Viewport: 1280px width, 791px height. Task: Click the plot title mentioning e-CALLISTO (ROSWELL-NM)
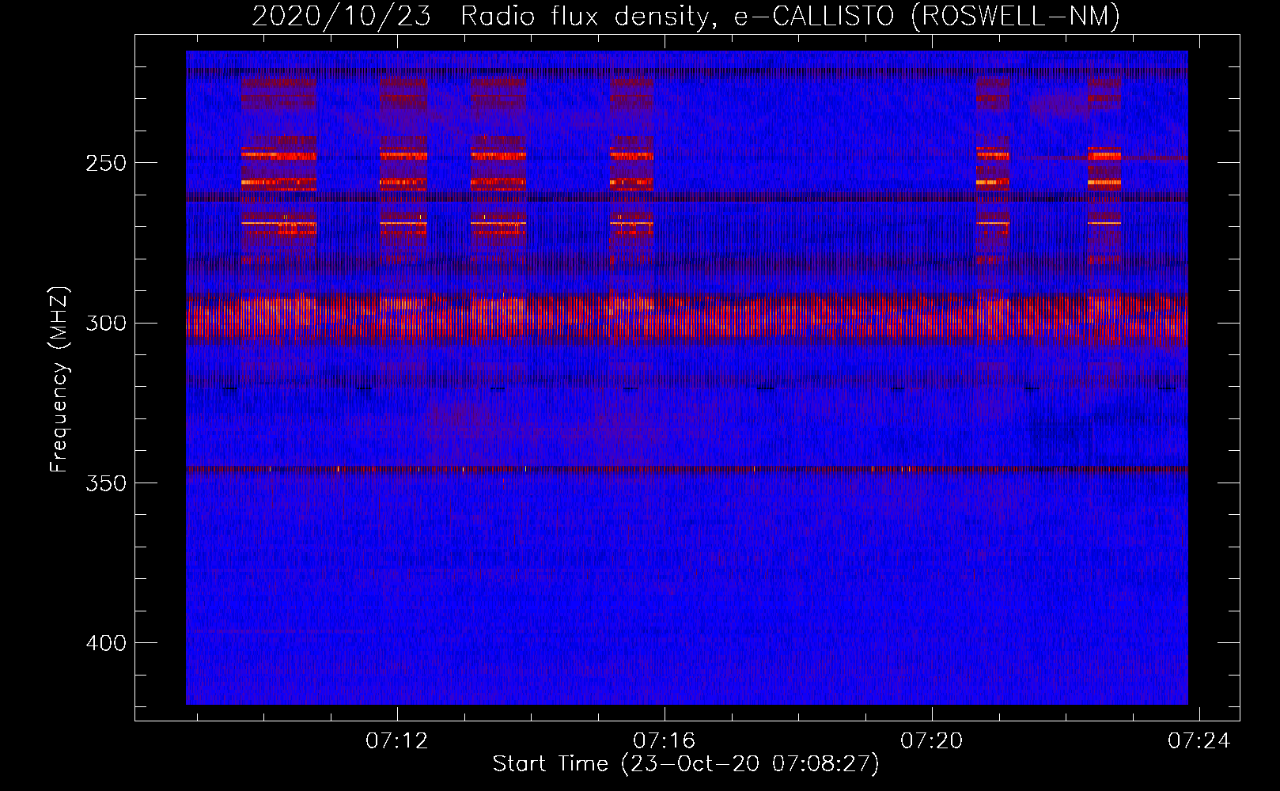[x=686, y=16]
